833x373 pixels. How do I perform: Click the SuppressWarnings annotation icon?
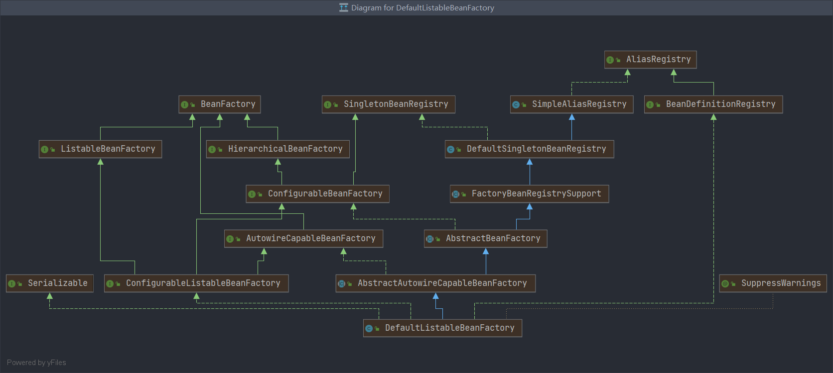pos(725,284)
